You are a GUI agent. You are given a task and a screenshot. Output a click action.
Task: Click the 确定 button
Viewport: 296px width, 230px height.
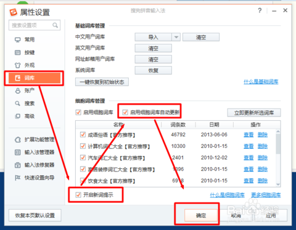tap(201, 215)
